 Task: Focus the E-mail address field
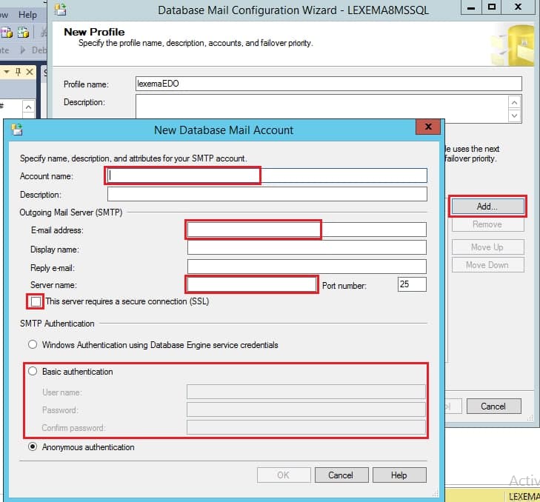click(307, 230)
